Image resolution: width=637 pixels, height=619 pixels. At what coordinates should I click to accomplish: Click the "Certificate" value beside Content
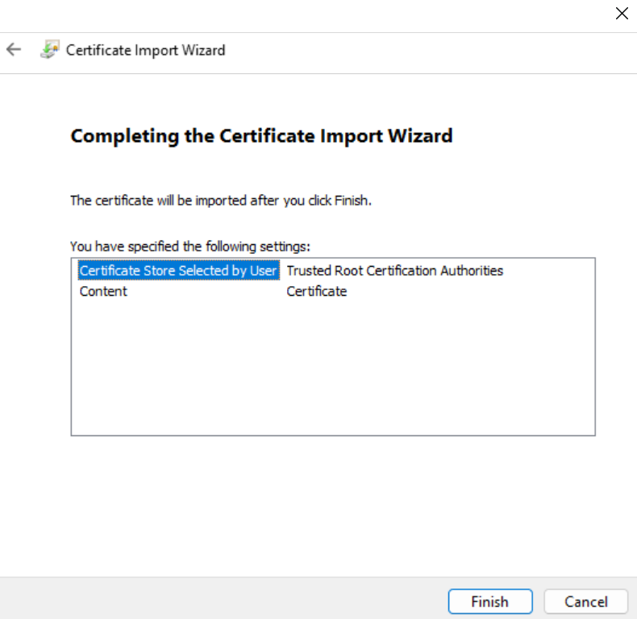point(316,292)
